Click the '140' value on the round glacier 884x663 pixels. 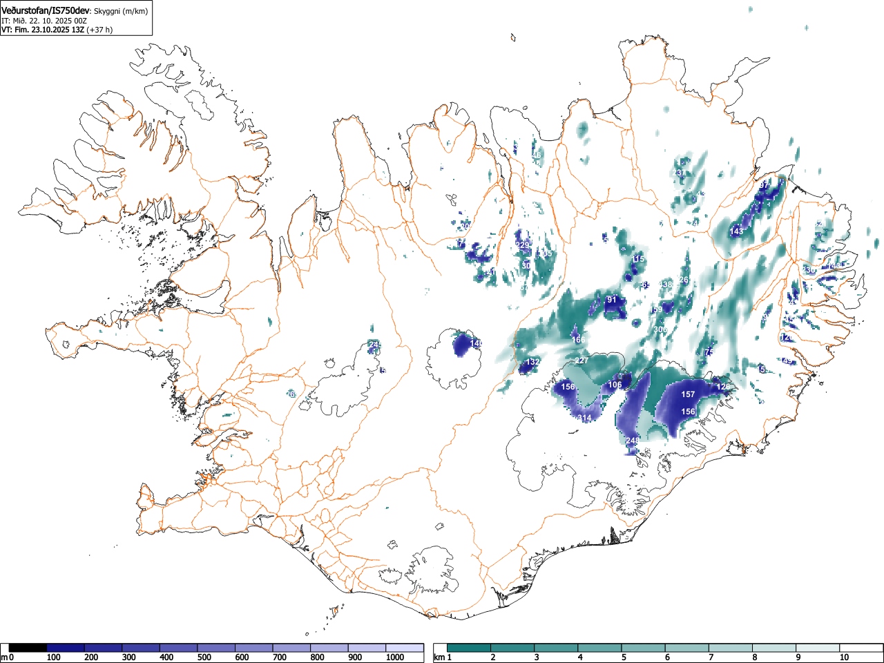(x=477, y=343)
